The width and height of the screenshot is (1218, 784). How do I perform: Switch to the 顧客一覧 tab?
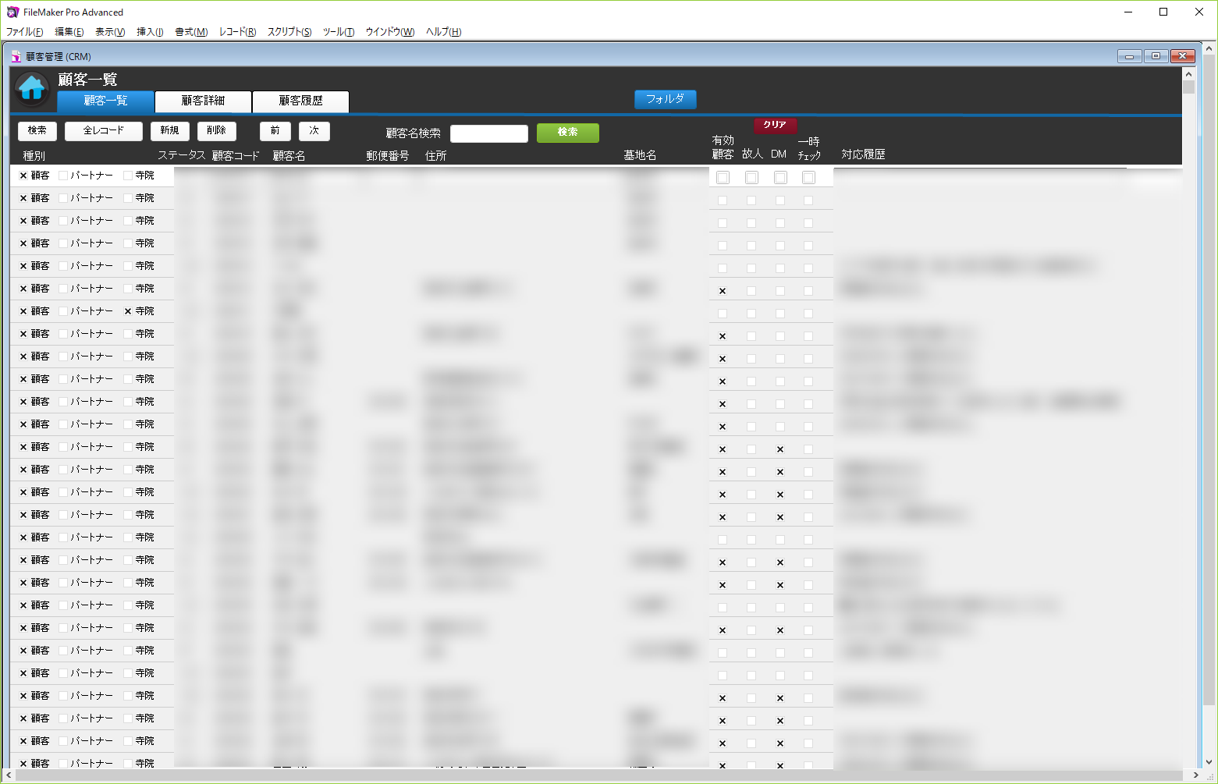pyautogui.click(x=105, y=101)
